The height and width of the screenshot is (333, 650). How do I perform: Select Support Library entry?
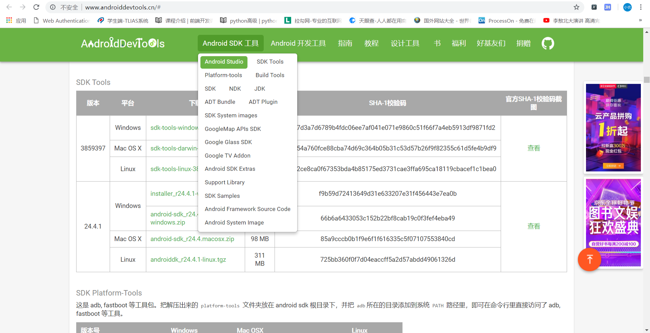(x=224, y=182)
